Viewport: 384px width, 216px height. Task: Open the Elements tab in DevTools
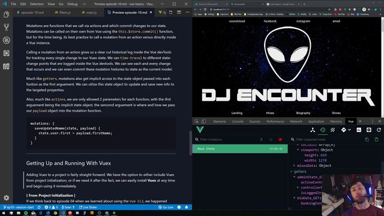click(220, 121)
